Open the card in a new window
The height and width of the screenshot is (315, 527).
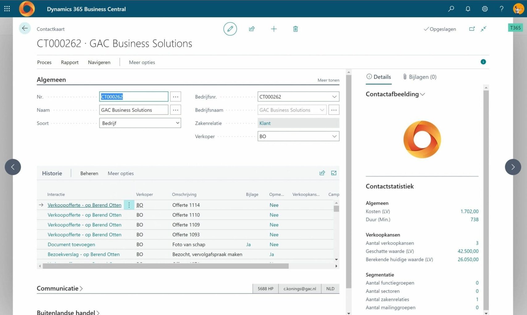pyautogui.click(x=472, y=29)
